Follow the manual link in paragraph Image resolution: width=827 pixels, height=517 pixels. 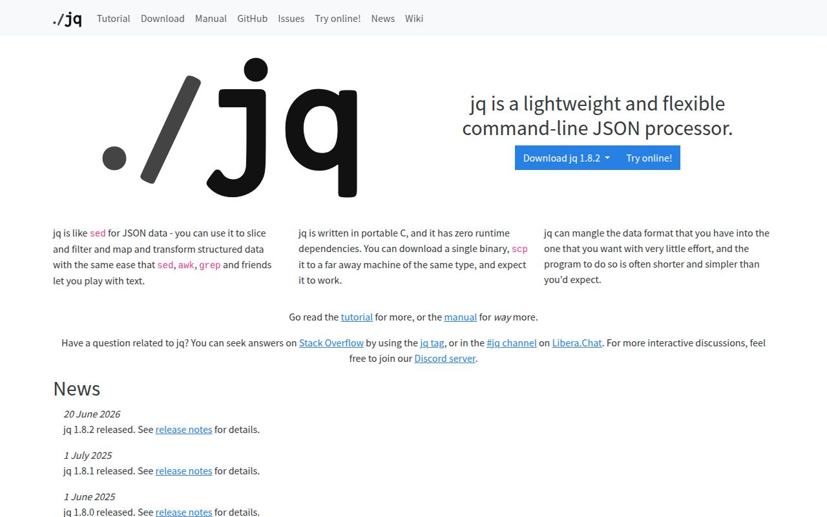(461, 317)
